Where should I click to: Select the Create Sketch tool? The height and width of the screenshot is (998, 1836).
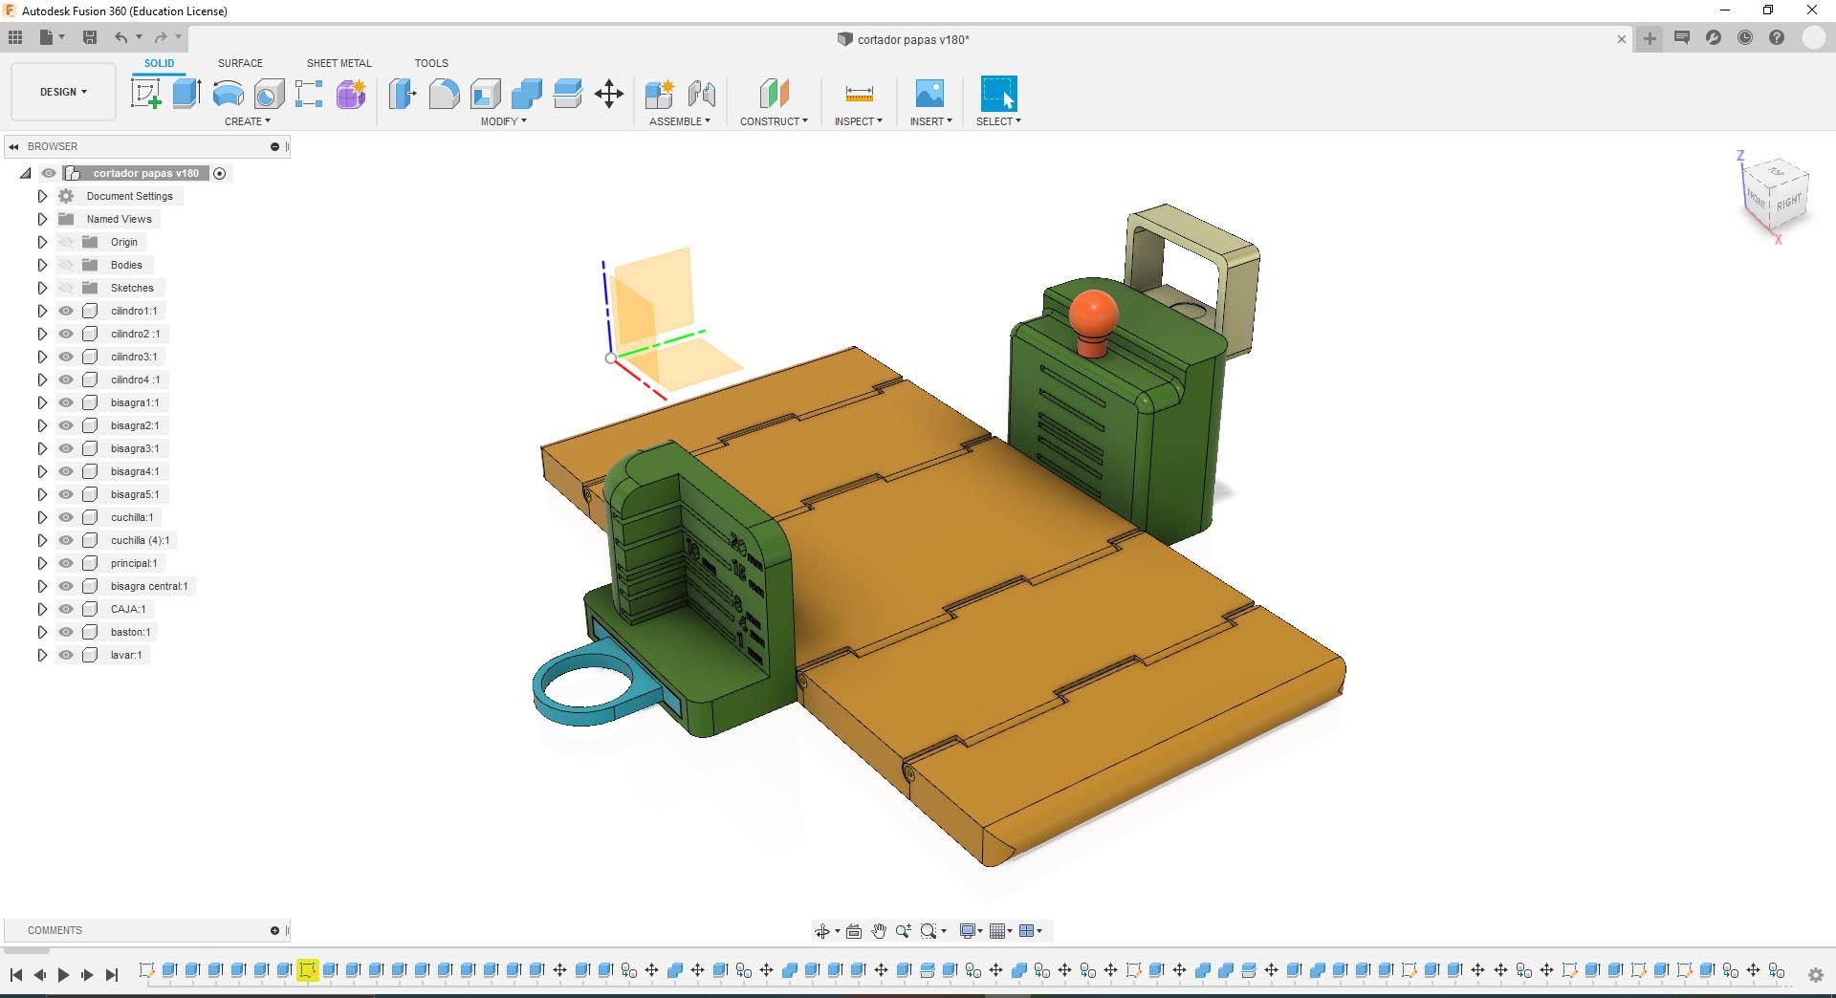(146, 94)
